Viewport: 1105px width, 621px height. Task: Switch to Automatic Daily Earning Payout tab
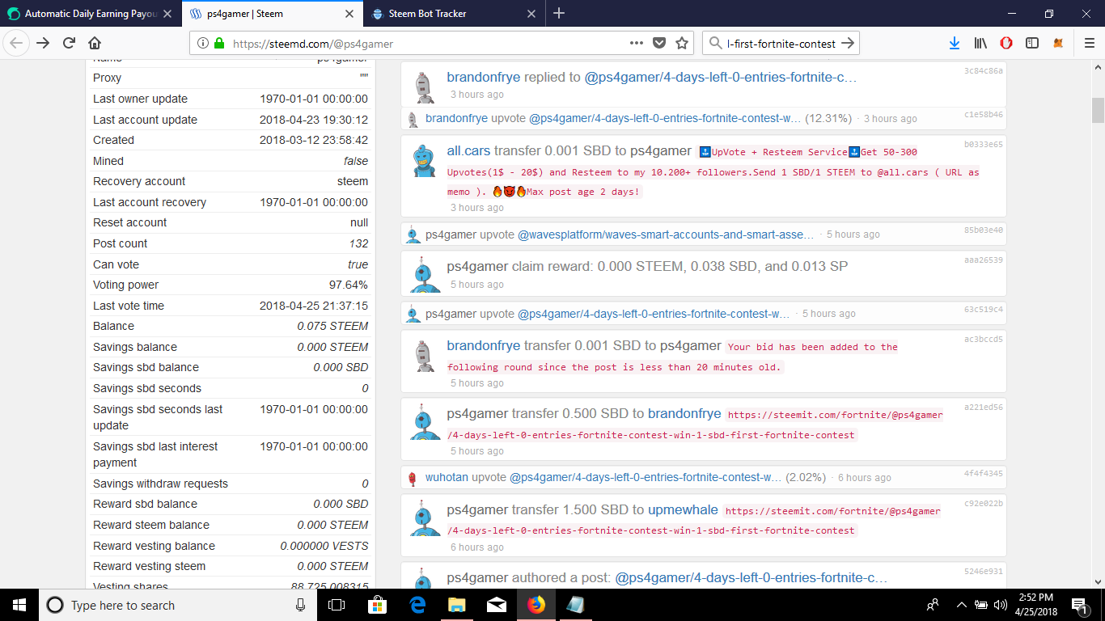[x=89, y=14]
